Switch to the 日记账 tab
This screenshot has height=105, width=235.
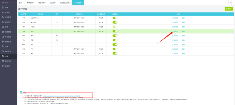[x=52, y=3]
